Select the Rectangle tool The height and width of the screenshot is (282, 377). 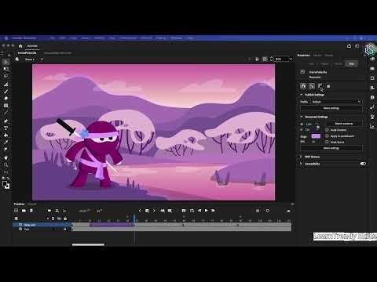(5, 106)
